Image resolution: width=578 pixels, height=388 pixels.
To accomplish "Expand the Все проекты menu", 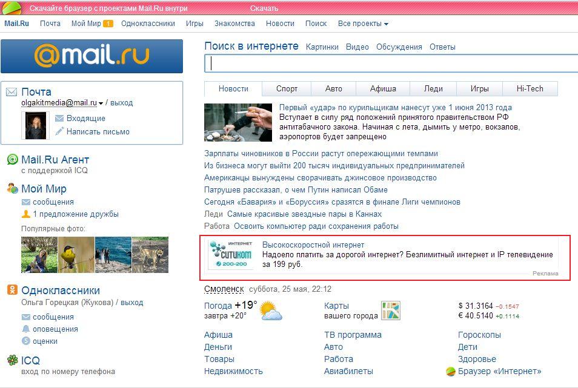I will (363, 24).
